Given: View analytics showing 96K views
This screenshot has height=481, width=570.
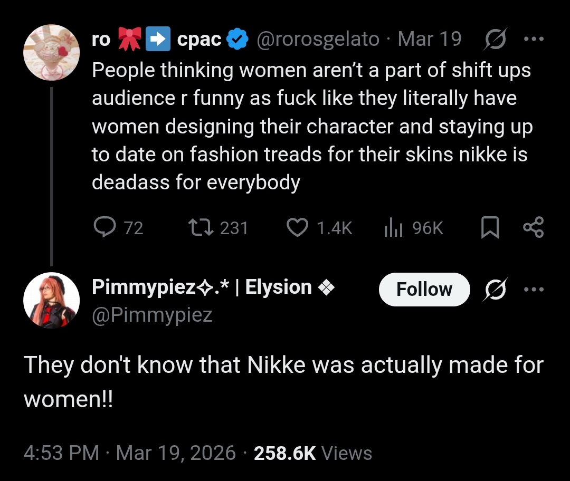Looking at the screenshot, I should click(392, 227).
